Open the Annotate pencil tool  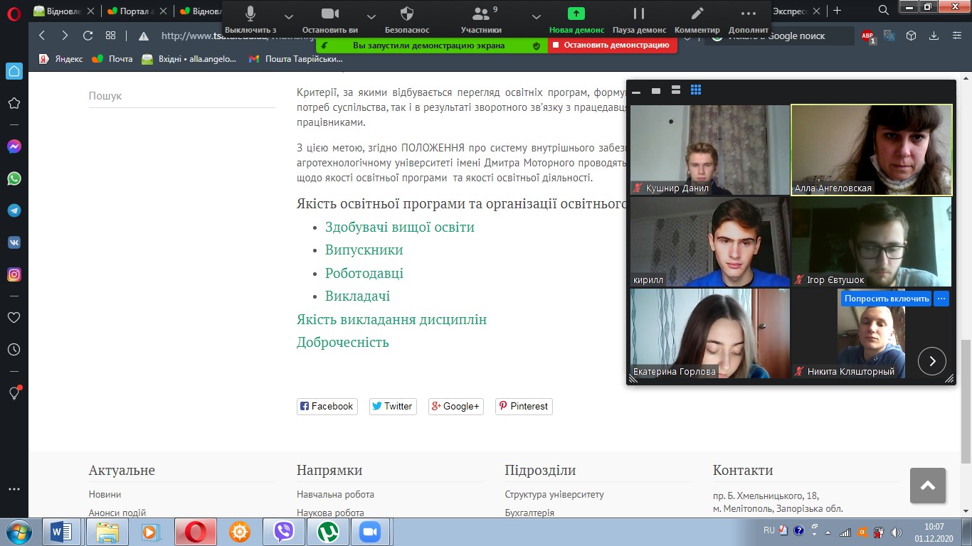tap(697, 14)
